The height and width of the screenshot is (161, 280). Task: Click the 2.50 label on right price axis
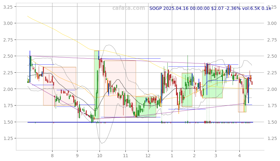point(272,56)
